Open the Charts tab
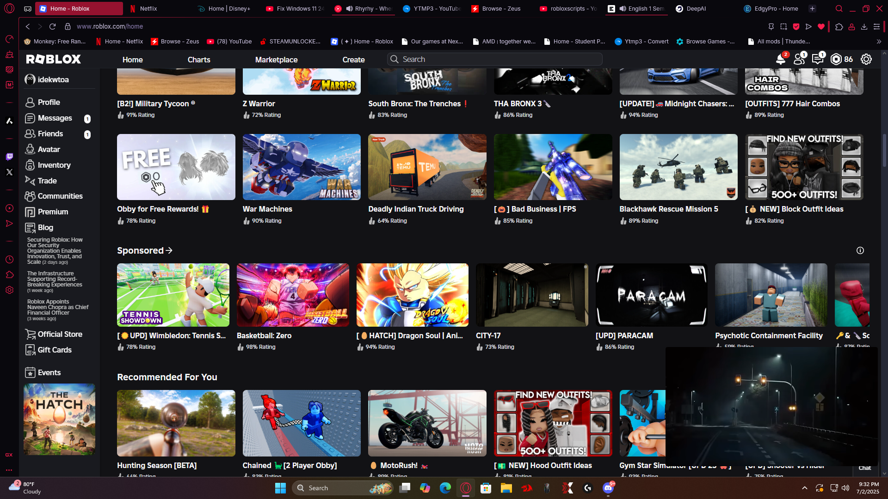888x499 pixels. coord(199,60)
